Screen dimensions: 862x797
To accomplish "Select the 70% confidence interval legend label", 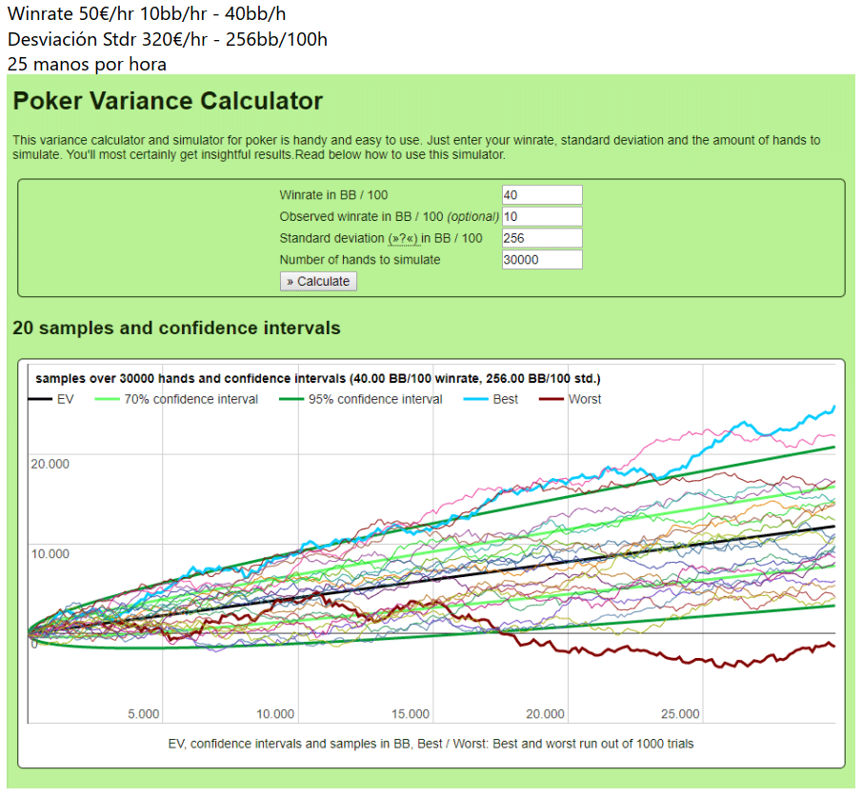I will click(x=190, y=400).
